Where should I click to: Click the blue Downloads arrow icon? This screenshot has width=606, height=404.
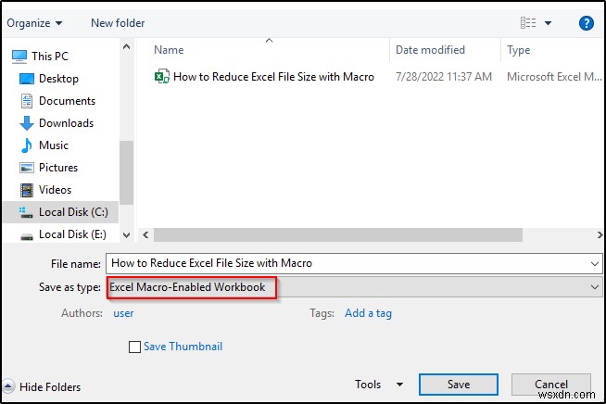click(26, 123)
